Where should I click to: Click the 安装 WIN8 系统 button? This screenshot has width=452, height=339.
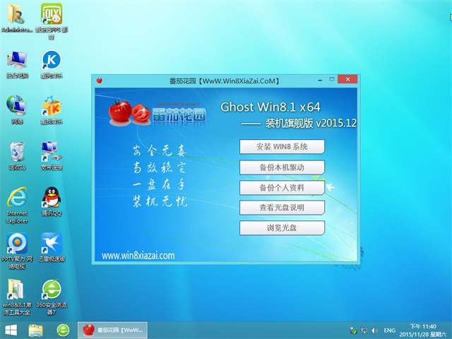coord(282,147)
